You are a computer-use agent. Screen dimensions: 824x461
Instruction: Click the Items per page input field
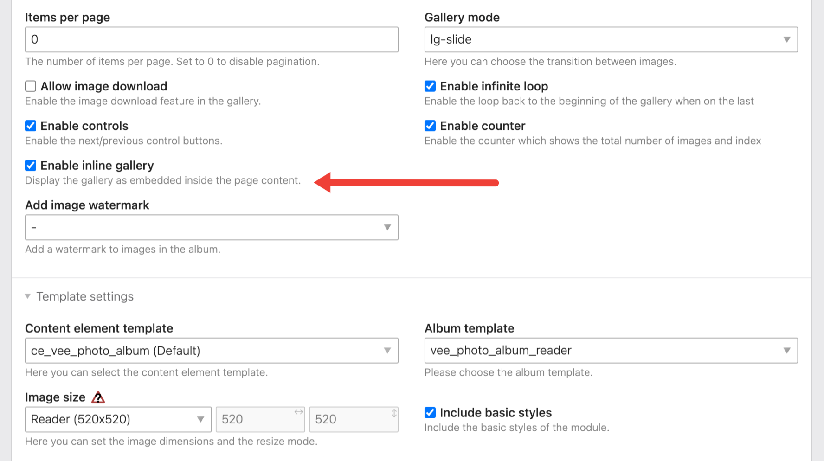click(211, 39)
